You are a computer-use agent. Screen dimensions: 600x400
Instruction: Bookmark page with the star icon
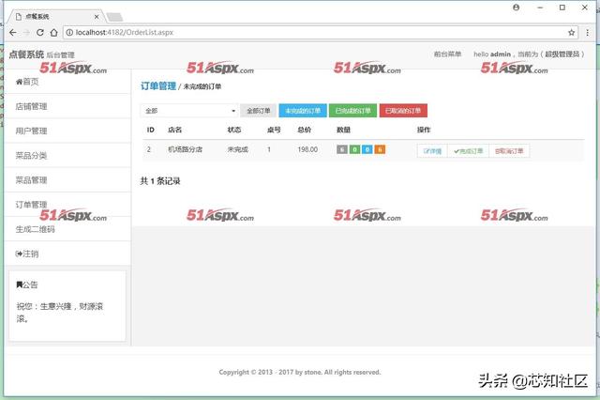[x=571, y=33]
